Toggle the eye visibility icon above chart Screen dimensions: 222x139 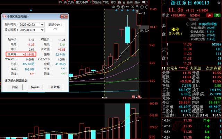(113, 7)
